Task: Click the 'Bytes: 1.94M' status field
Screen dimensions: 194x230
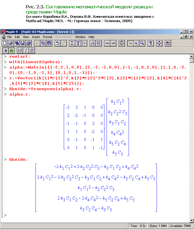Action: (158, 226)
